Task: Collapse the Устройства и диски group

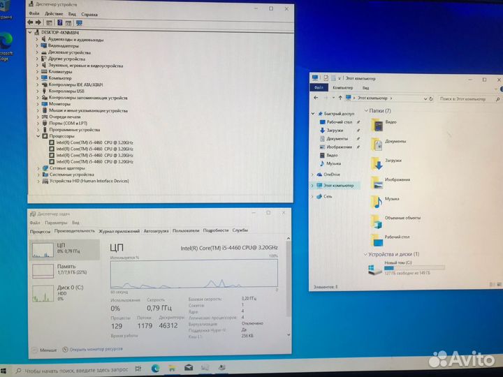Action: point(365,254)
